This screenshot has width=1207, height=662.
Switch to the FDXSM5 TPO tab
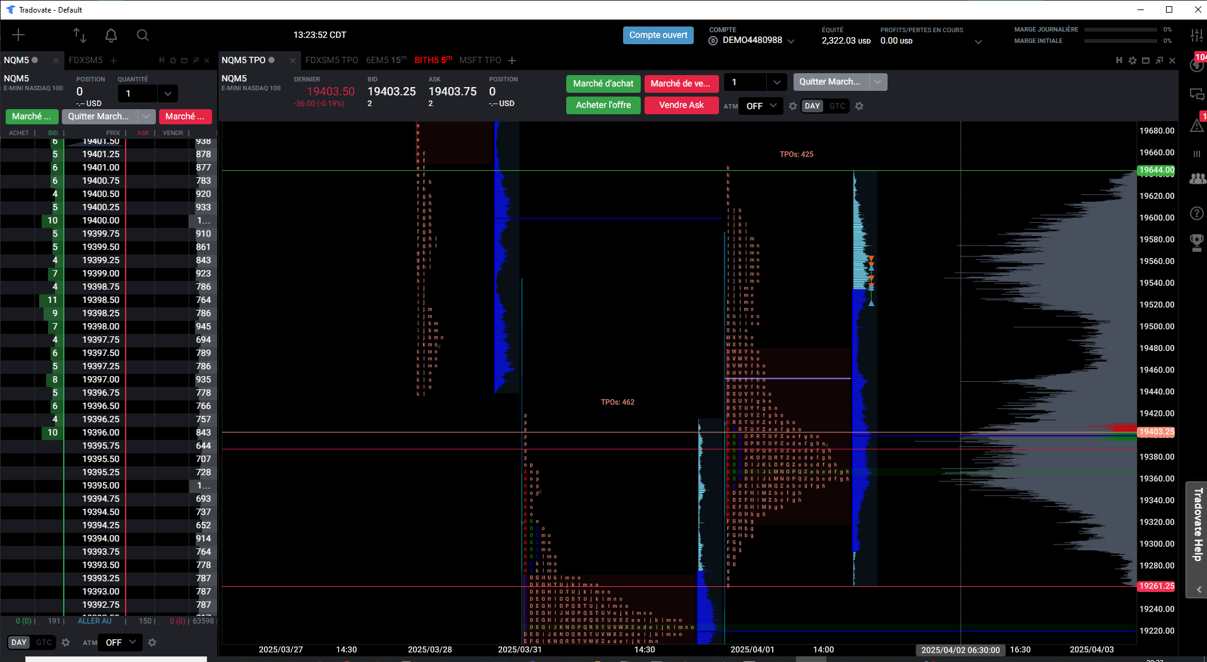[331, 60]
